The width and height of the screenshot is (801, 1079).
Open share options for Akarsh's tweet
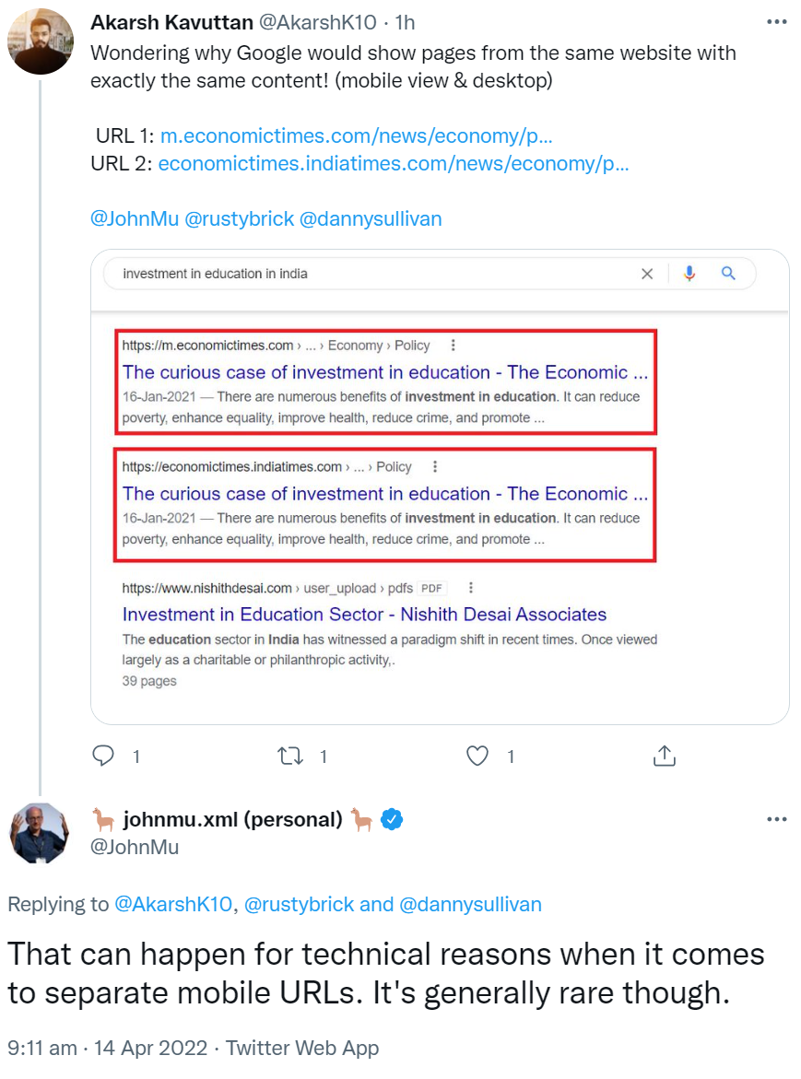coord(664,756)
